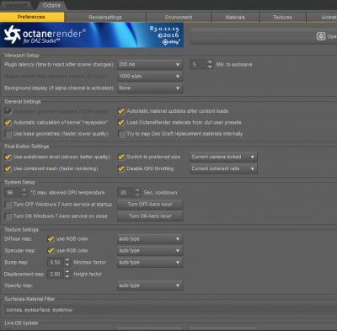Viewport: 337px width, 331px height.
Task: Decrease Displacement map Height factor
Action: 67,276
